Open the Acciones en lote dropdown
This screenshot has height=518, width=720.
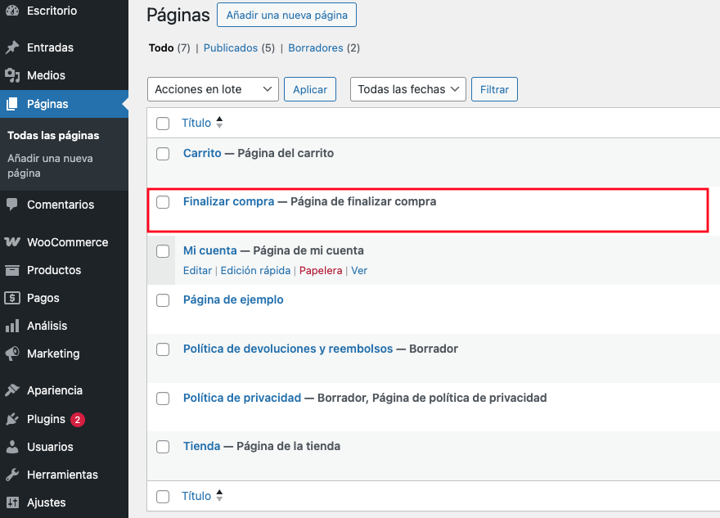[213, 89]
